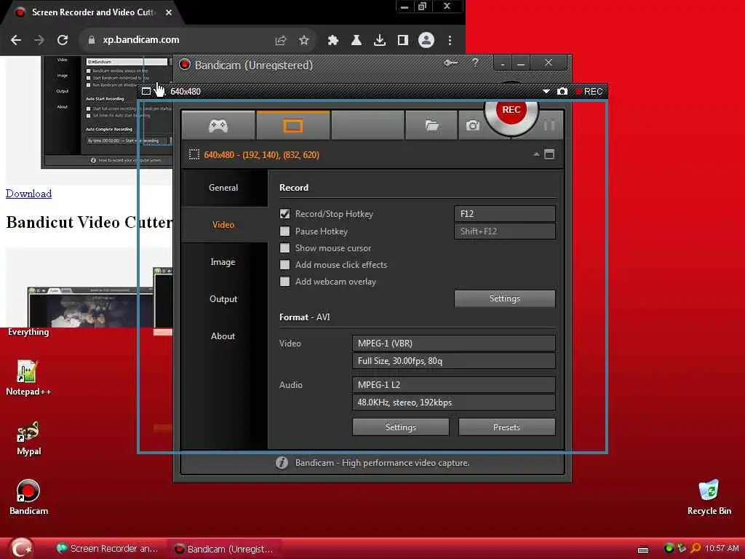The height and width of the screenshot is (559, 745).
Task: Click the camera icon on capture rectangle bar
Action: click(x=562, y=91)
